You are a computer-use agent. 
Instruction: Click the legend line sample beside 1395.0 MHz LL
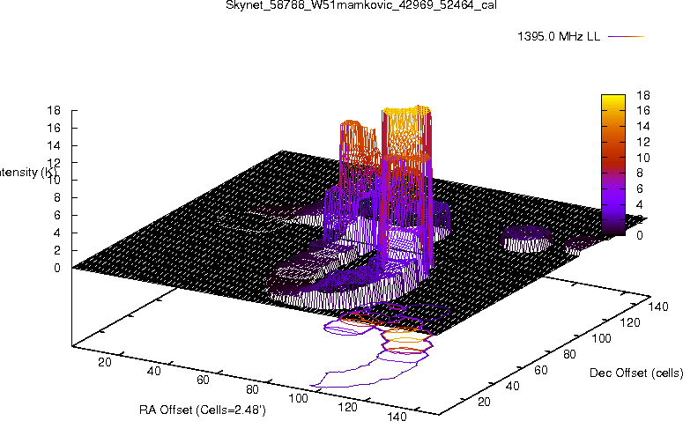[x=626, y=37]
